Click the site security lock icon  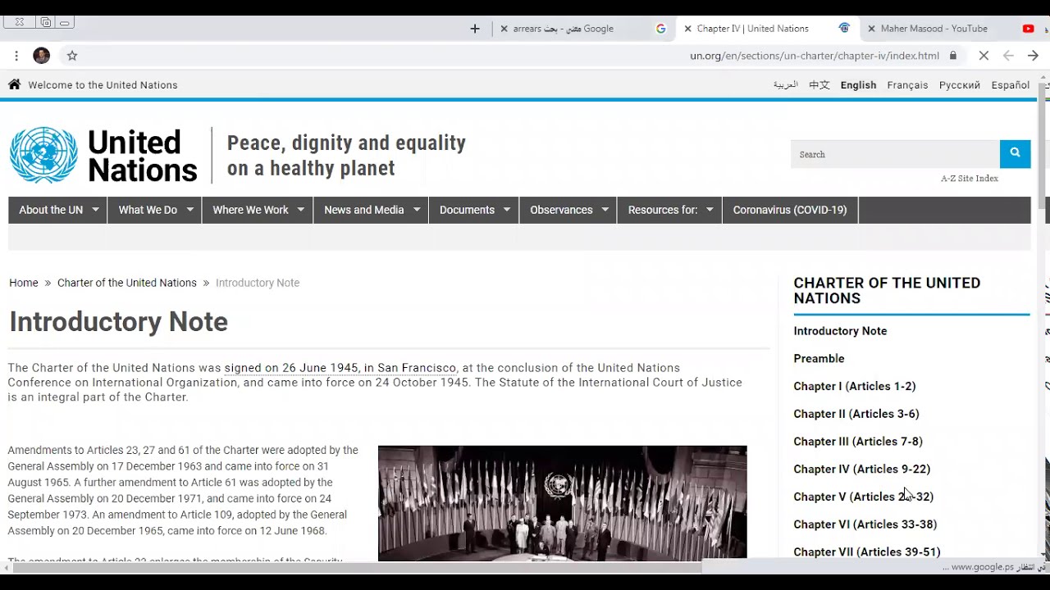pyautogui.click(x=952, y=56)
